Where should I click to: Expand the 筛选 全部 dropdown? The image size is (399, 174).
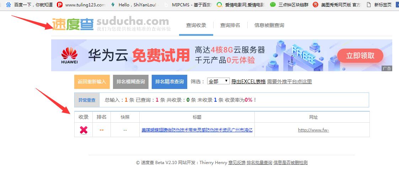[x=218, y=82]
